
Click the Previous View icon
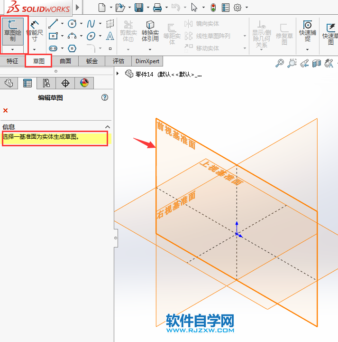click(x=304, y=63)
